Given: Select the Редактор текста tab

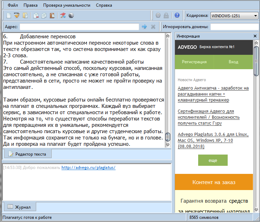Looking at the screenshot, I should pos(30,154).
